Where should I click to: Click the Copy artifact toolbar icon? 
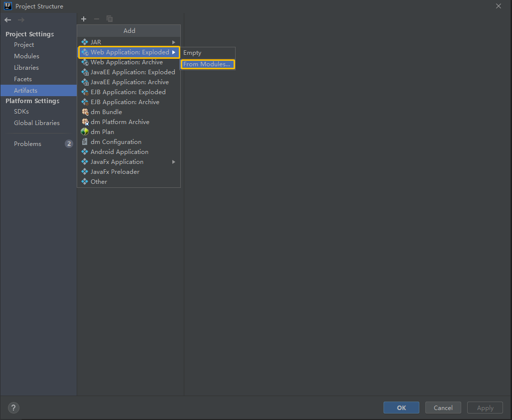point(110,19)
